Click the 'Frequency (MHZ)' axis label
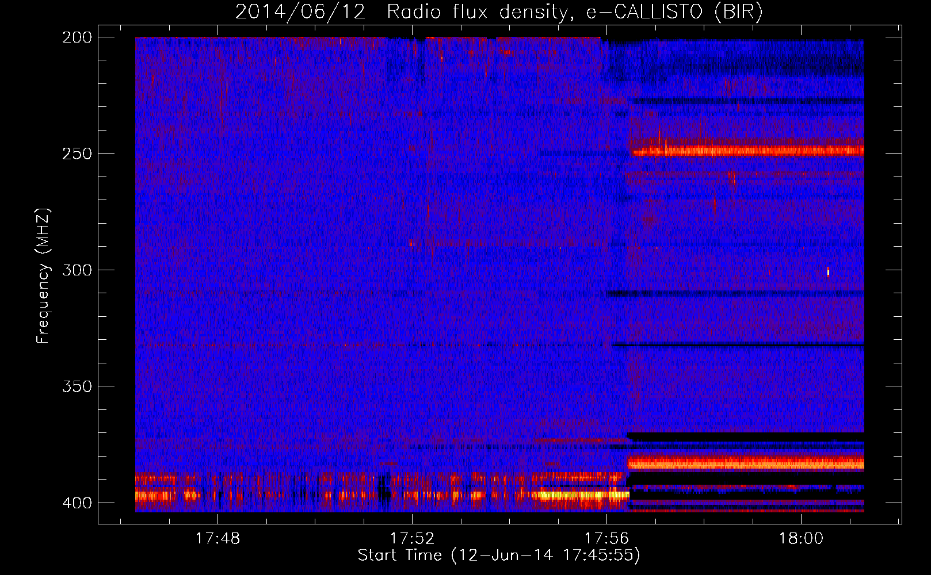The height and width of the screenshot is (575, 931). click(x=43, y=275)
